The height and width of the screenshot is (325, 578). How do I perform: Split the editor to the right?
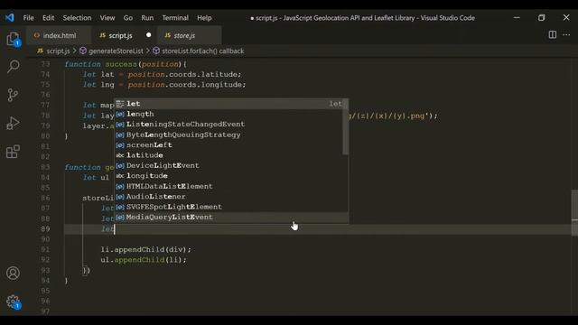pyautogui.click(x=552, y=35)
